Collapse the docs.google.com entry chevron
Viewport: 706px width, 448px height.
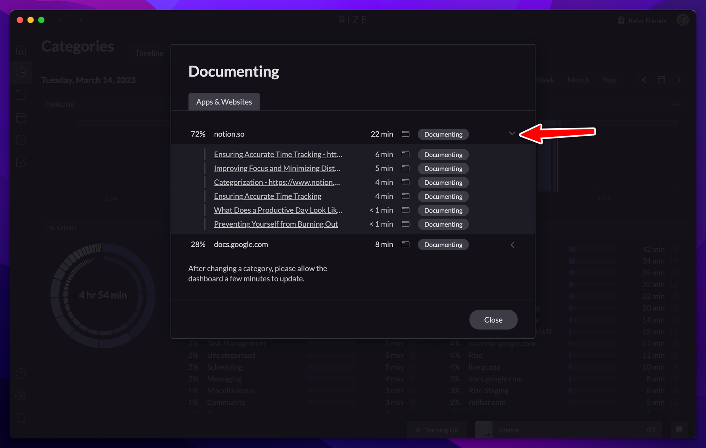(x=513, y=244)
